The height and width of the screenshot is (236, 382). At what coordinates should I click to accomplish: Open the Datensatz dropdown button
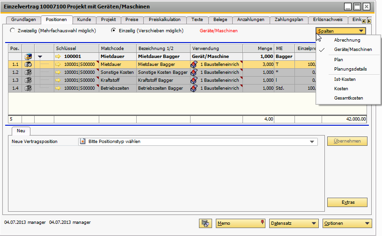pyautogui.click(x=294, y=223)
